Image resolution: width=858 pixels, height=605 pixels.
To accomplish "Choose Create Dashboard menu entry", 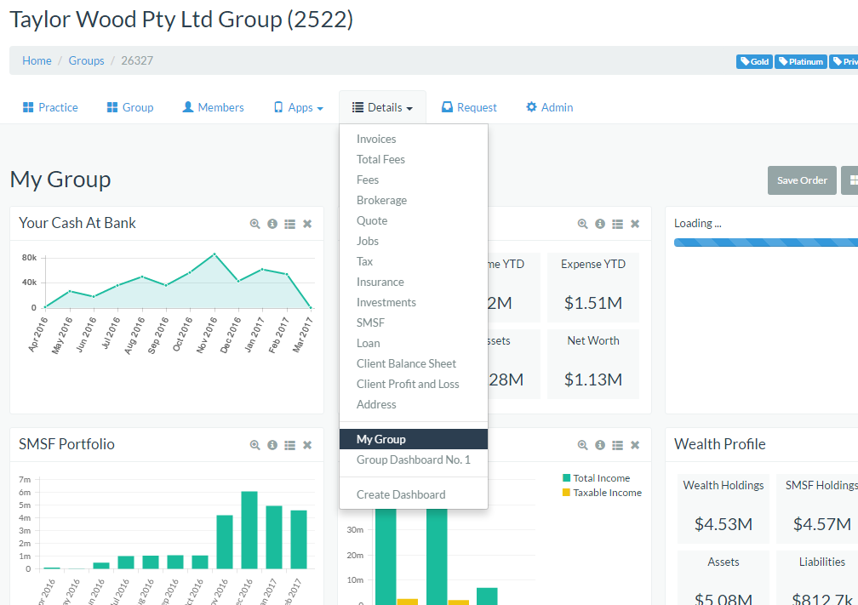I will pyautogui.click(x=400, y=494).
